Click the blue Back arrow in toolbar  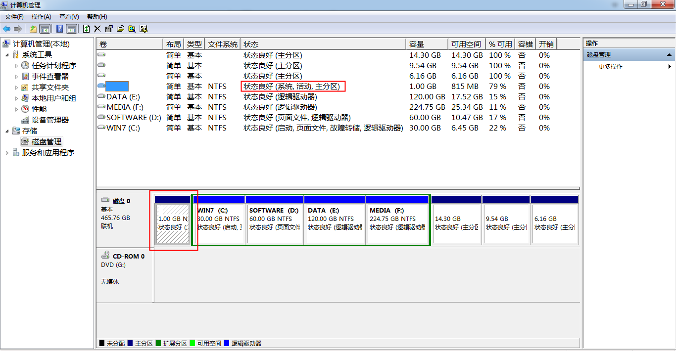(6, 29)
